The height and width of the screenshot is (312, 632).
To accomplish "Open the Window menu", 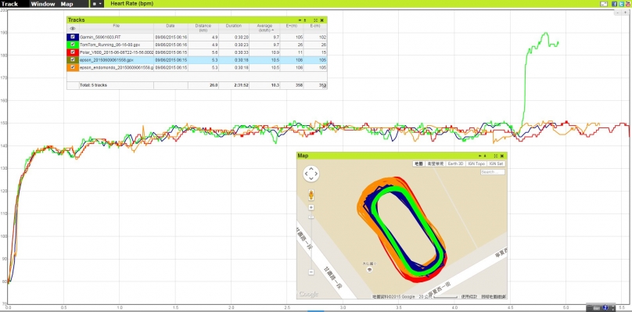I will point(42,4).
